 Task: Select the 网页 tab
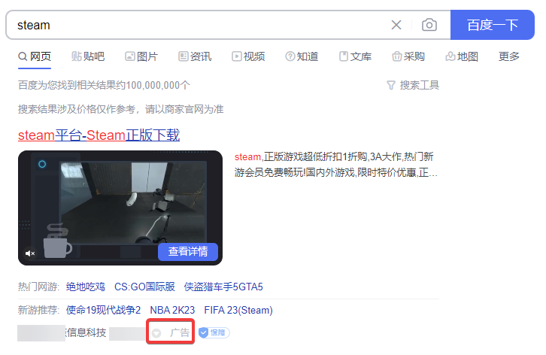[35, 56]
